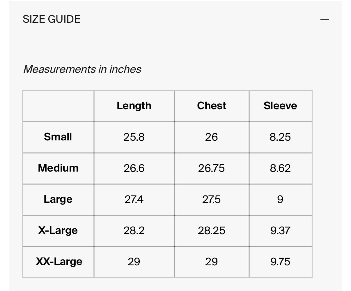Screen dimensions: 351x291
Task: Click the X-Large sleeve value 9.37
Action: (x=280, y=231)
